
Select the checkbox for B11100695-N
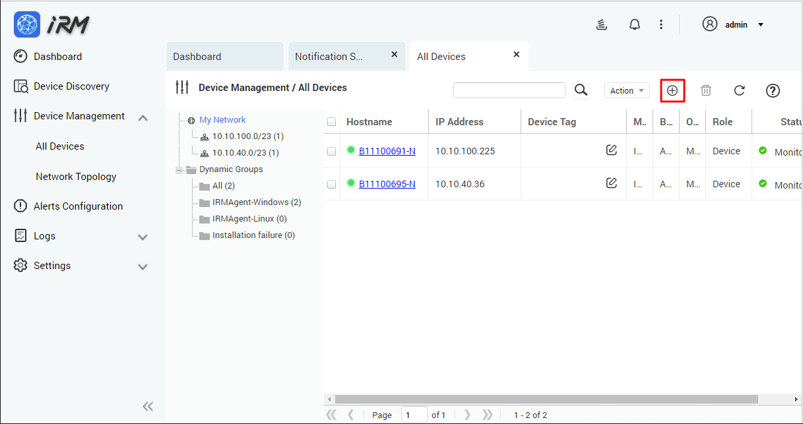coord(331,183)
